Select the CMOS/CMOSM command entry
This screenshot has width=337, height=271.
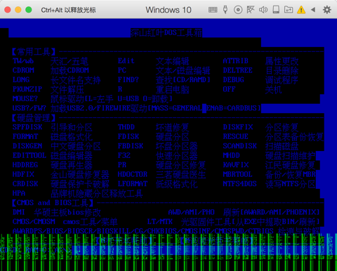pyautogui.click(x=34, y=222)
